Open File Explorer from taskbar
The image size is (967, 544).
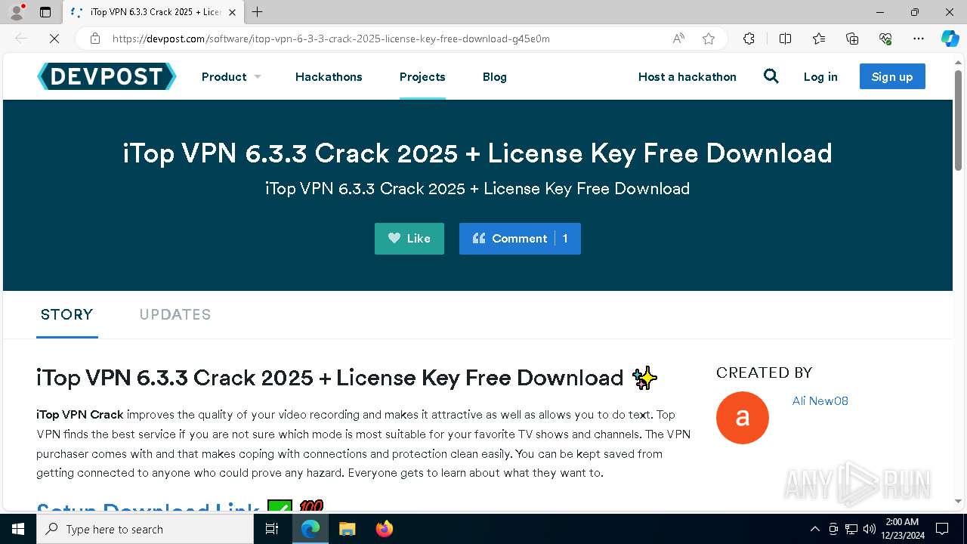point(347,529)
